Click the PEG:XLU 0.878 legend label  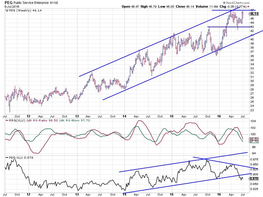pyautogui.click(x=21, y=157)
